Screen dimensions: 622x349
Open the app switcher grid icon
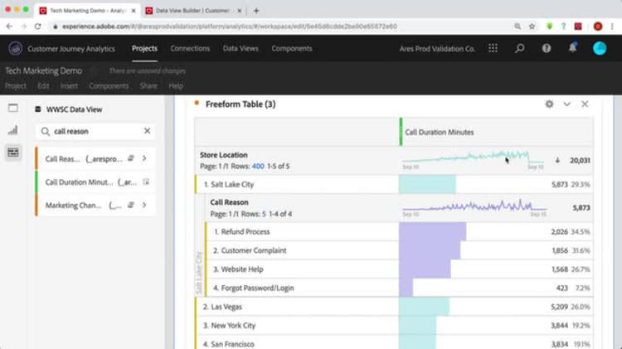[x=493, y=48]
